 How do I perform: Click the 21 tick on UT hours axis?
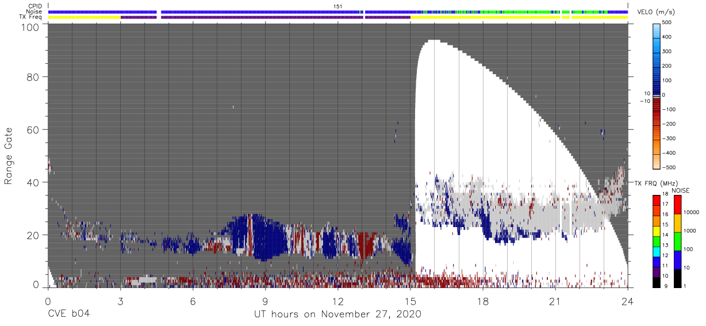tap(555, 301)
